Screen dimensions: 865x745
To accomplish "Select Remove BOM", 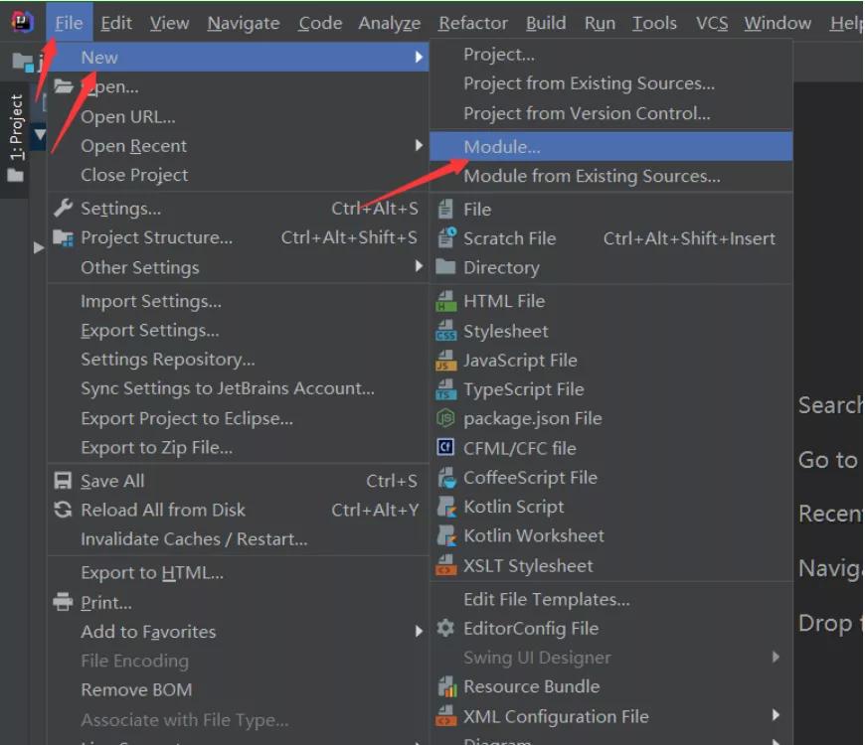I will (x=238, y=690).
